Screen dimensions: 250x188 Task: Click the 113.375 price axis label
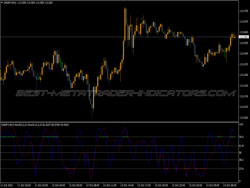(x=244, y=64)
